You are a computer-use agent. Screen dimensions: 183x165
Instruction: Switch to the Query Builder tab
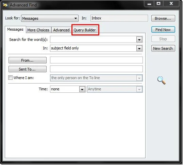[85, 30]
